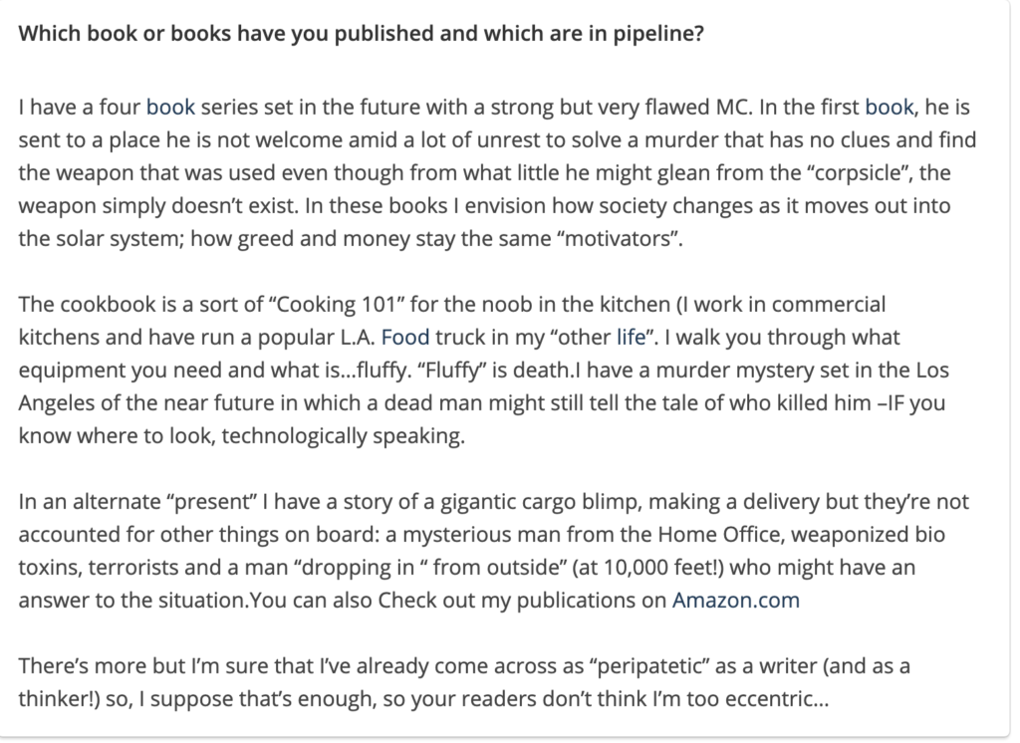Image resolution: width=1020 pixels, height=743 pixels.
Task: Click "technologically speaking." text
Action: pyautogui.click(x=344, y=436)
